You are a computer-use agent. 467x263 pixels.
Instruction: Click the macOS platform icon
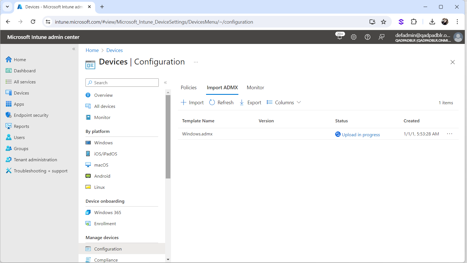88,165
